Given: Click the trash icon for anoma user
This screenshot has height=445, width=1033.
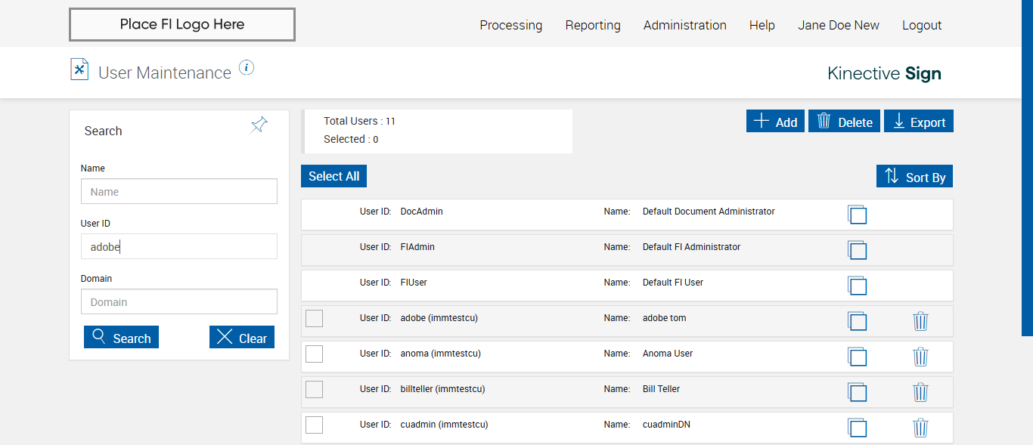Looking at the screenshot, I should point(920,357).
